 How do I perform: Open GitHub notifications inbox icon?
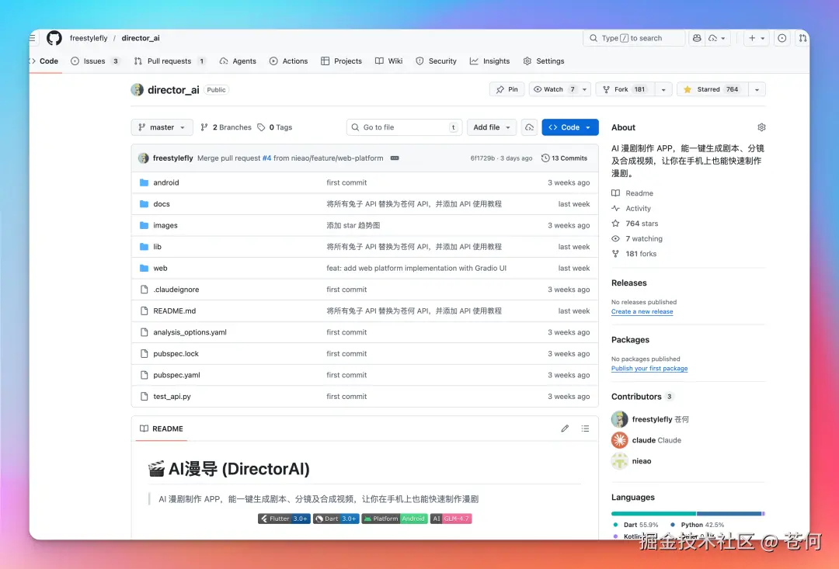[x=782, y=37]
